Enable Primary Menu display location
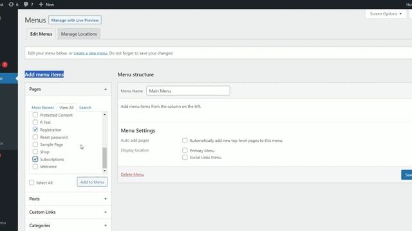The width and height of the screenshot is (412, 231). [185, 150]
